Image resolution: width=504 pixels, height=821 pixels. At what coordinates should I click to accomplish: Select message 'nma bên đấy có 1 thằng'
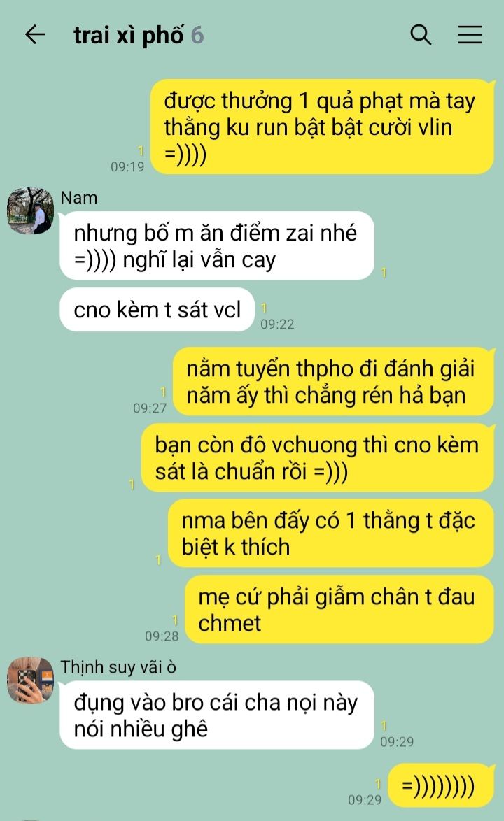tap(330, 534)
